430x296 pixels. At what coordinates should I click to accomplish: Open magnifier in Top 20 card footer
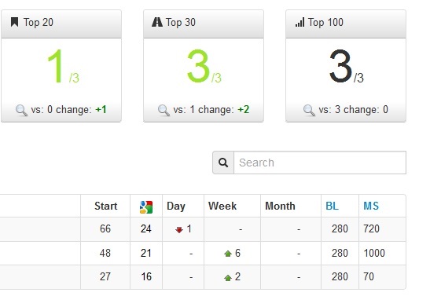pyautogui.click(x=21, y=111)
